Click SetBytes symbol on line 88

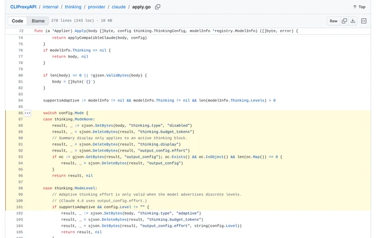click(x=104, y=126)
